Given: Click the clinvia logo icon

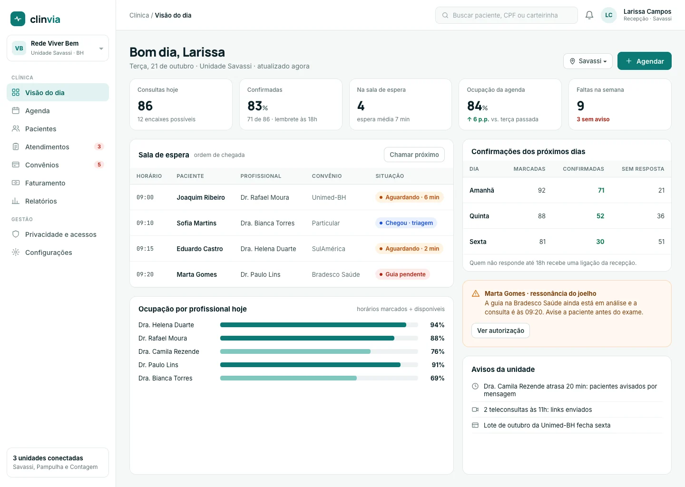Looking at the screenshot, I should (x=18, y=19).
